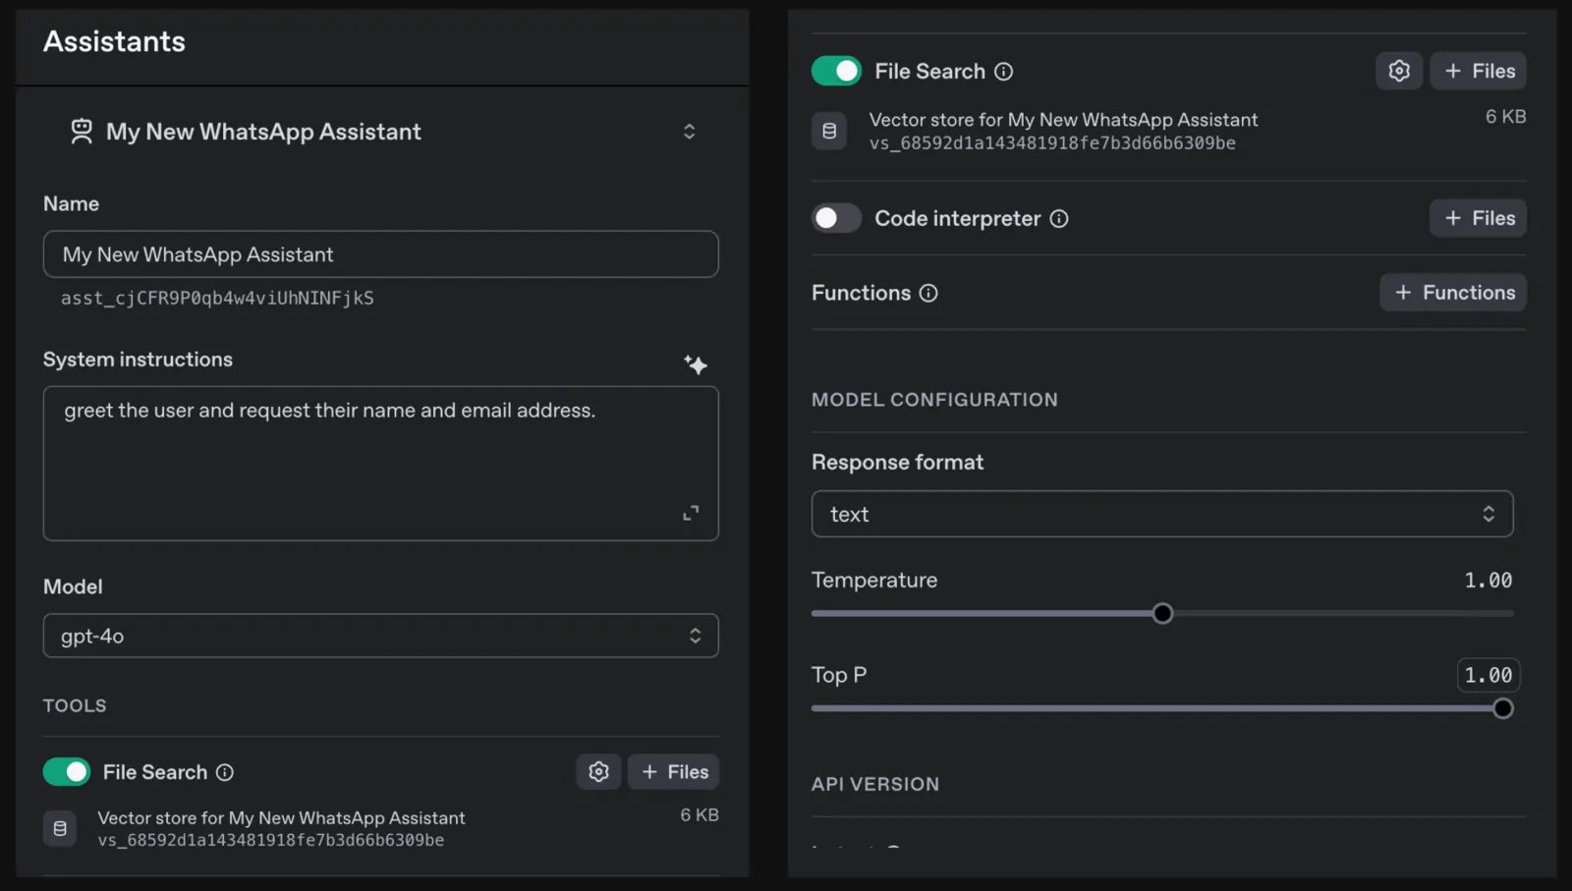Enable the Code interpreter toggle

click(836, 218)
